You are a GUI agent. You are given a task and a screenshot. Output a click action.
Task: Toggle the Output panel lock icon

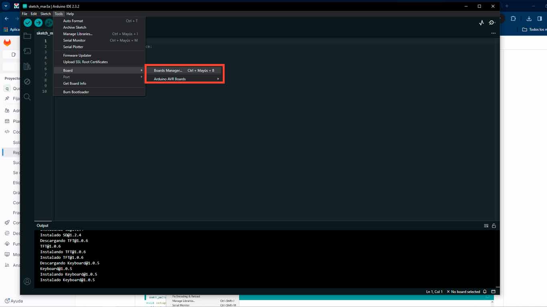(494, 226)
